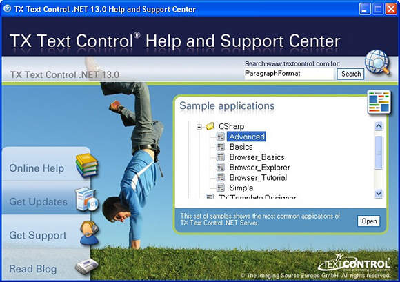This screenshot has width=400, height=282.
Task: Select the Advanced sample
Action: pos(247,137)
